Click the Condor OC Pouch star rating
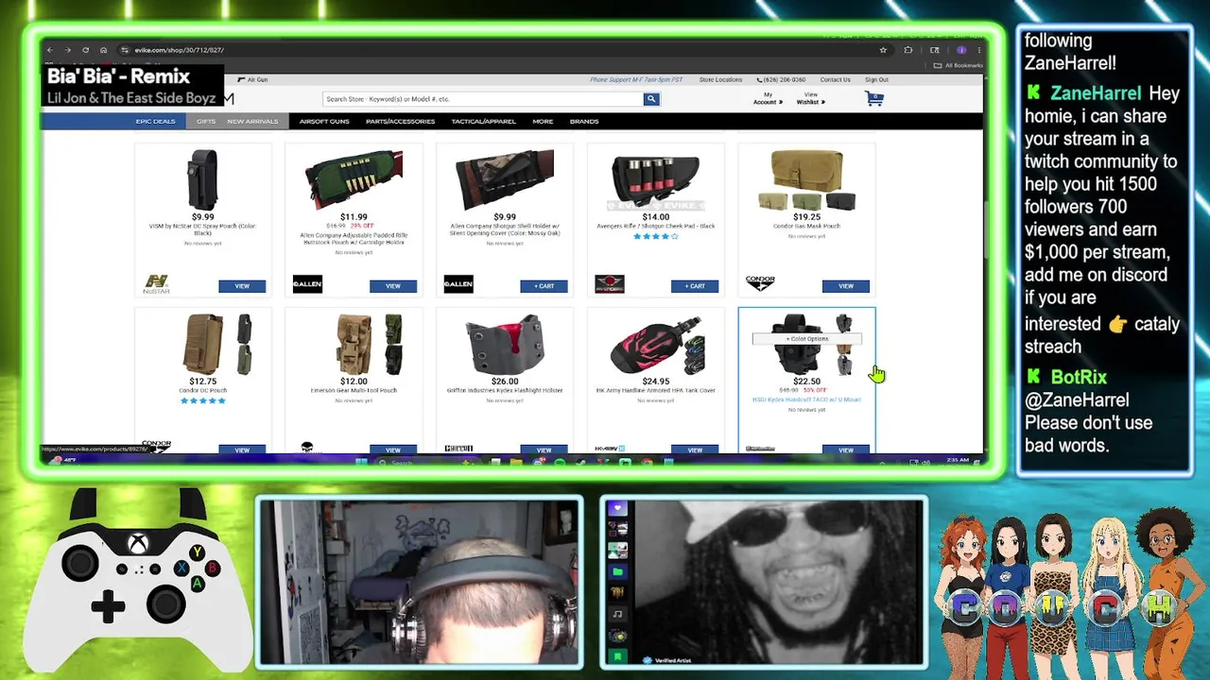Viewport: 1210px width, 680px height. point(202,400)
